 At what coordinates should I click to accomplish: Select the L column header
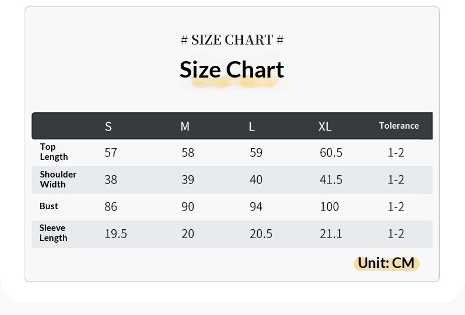pyautogui.click(x=252, y=126)
